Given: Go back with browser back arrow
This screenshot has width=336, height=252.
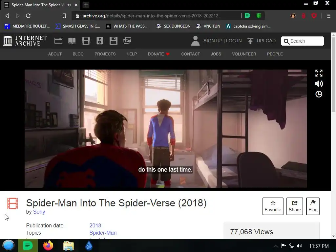Looking at the screenshot, I should tap(7, 16).
